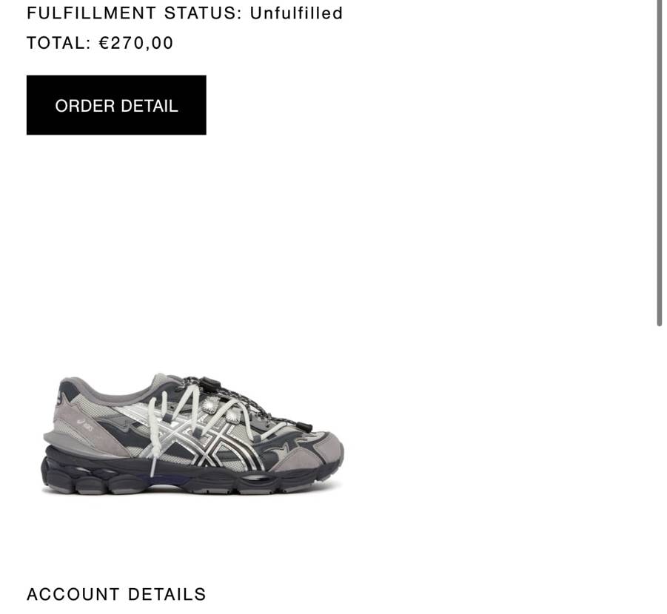Click the vertical page scrollbar thumb
Image resolution: width=667 pixels, height=614 pixels.
[659, 163]
